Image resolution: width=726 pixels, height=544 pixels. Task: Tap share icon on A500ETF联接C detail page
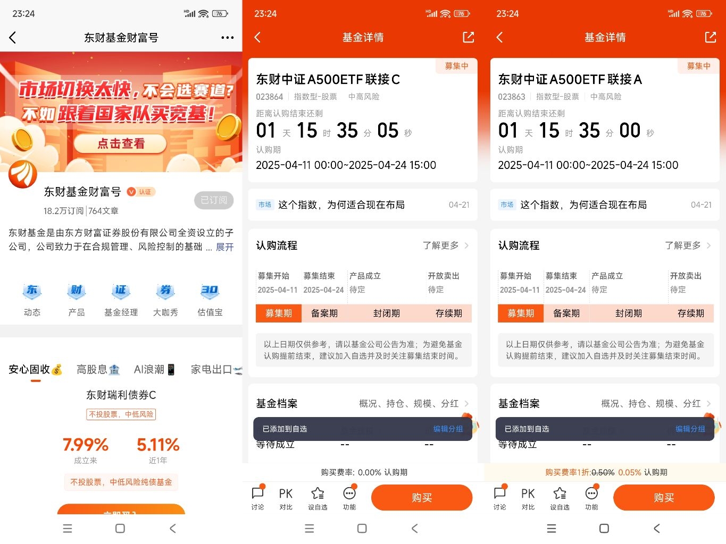468,37
